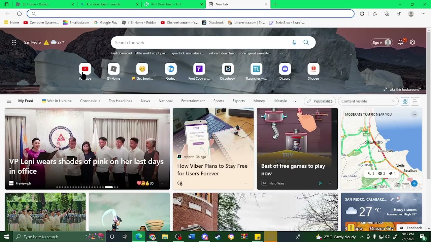
Task: Click the address bar field
Action: coord(191,13)
